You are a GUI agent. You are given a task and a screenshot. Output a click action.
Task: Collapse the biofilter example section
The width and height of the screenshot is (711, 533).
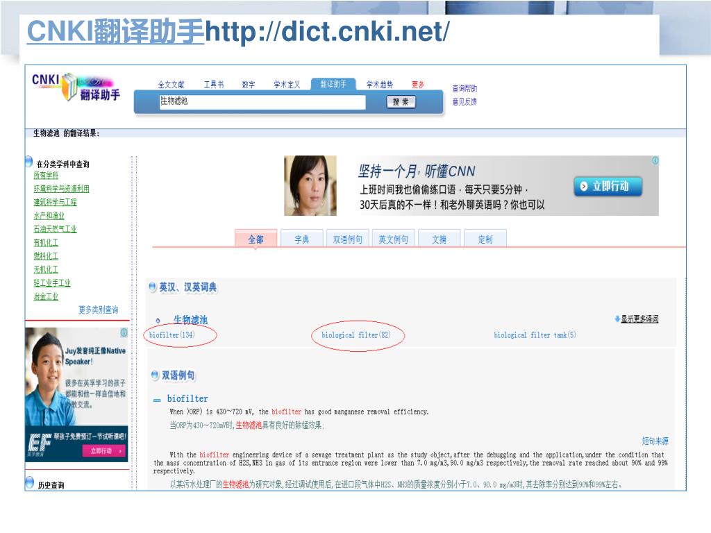tap(157, 400)
